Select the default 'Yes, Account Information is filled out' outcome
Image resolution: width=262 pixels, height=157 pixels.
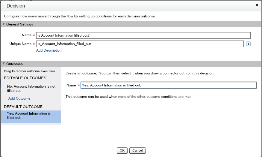29,116
